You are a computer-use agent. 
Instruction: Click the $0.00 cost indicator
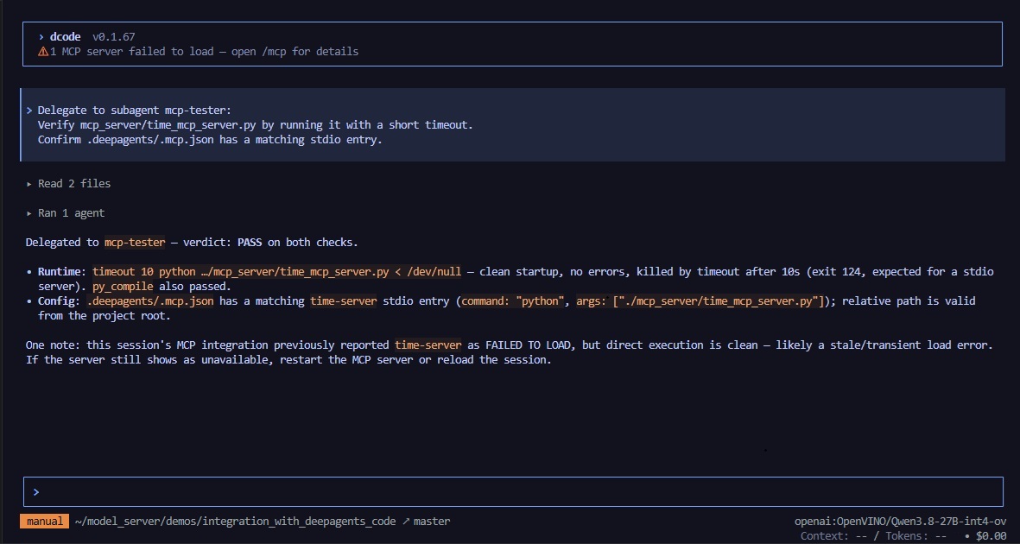[991, 535]
